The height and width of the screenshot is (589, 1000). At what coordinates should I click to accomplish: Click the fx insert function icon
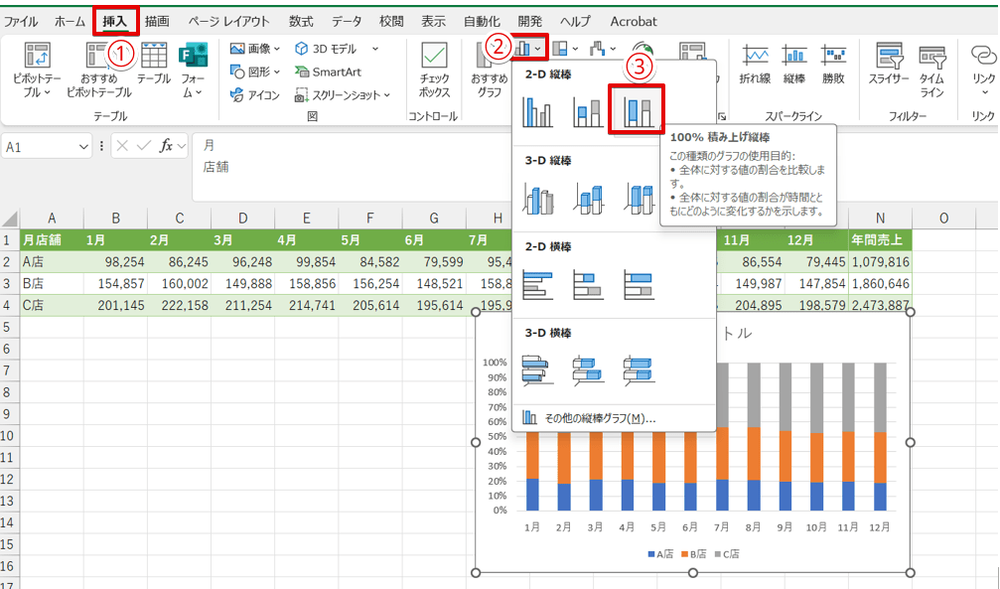point(166,146)
